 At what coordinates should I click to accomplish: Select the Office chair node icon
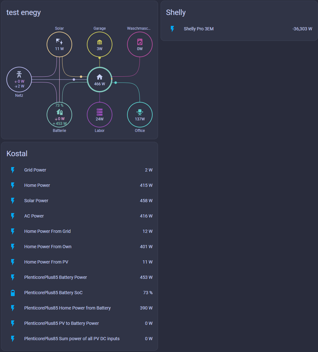[x=140, y=112]
